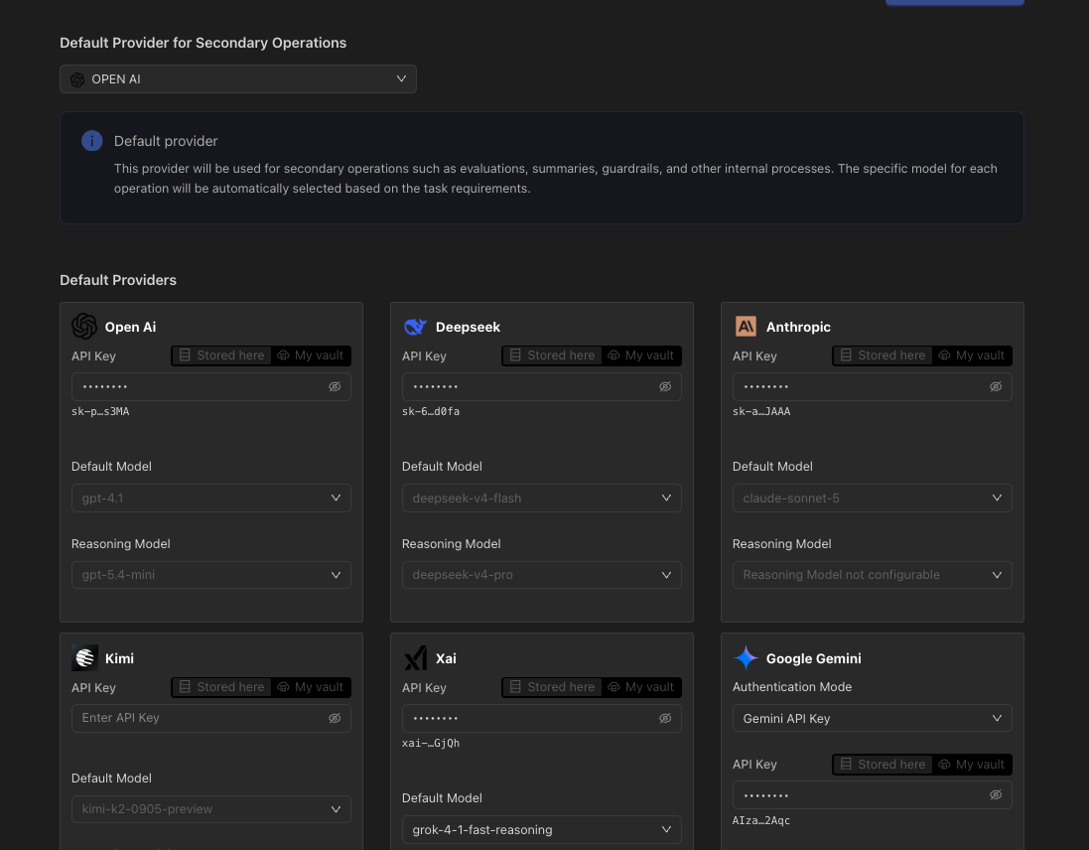Select Stored here for Deepseek API key
This screenshot has height=850, width=1089.
pos(552,355)
